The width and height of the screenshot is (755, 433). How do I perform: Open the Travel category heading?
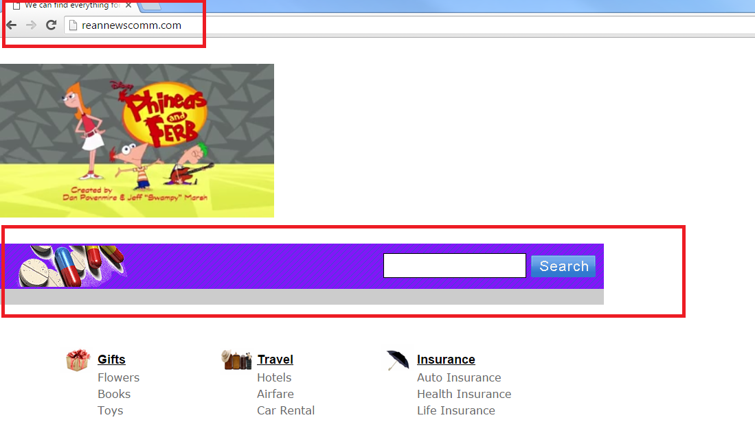click(275, 359)
